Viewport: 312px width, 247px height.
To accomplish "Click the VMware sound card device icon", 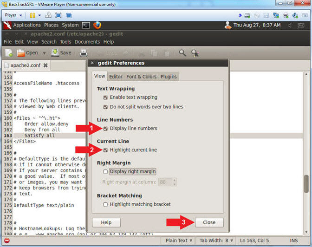I will [x=295, y=15].
